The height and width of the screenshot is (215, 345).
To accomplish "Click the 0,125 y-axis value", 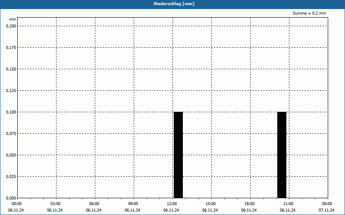I will click(11, 91).
